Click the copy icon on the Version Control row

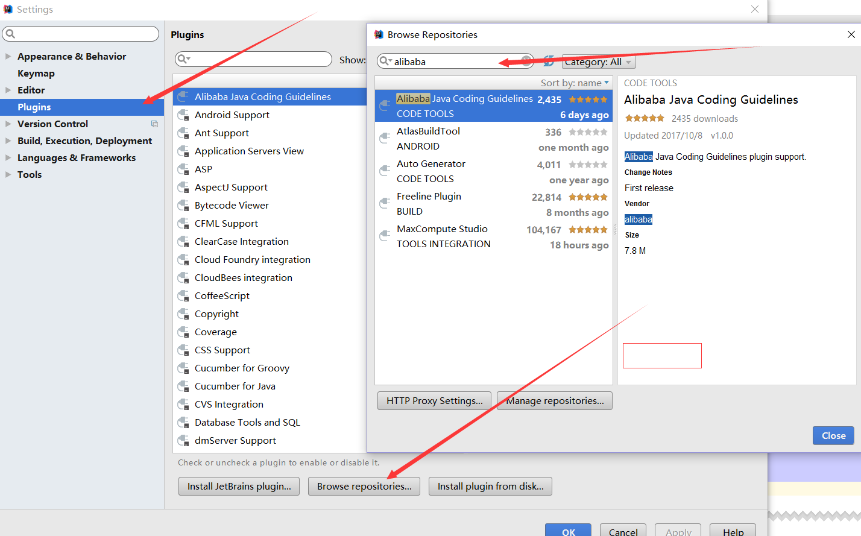click(x=154, y=124)
